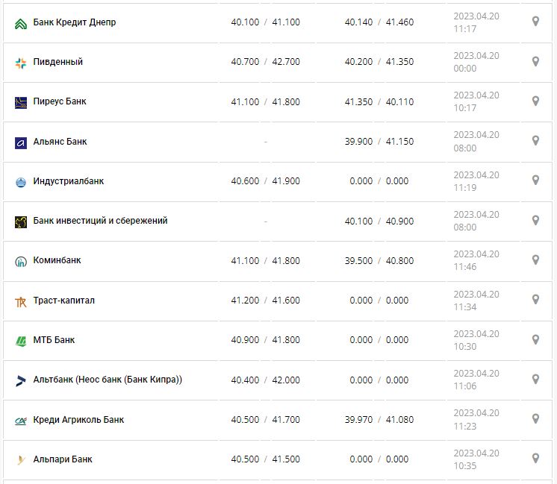Click the Альянс Банк logo icon
This screenshot has height=484, width=557.
click(x=21, y=142)
